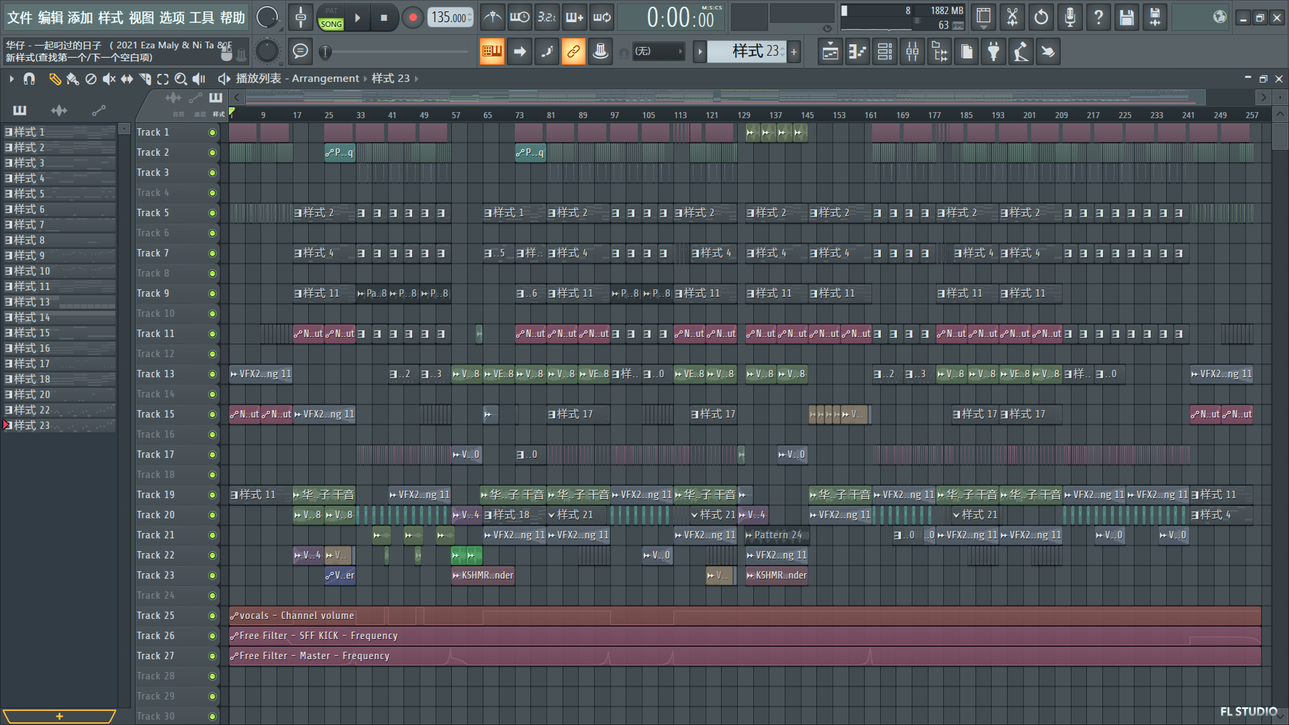Open the 样式 menu
Viewport: 1289px width, 725px height.
coord(111,18)
